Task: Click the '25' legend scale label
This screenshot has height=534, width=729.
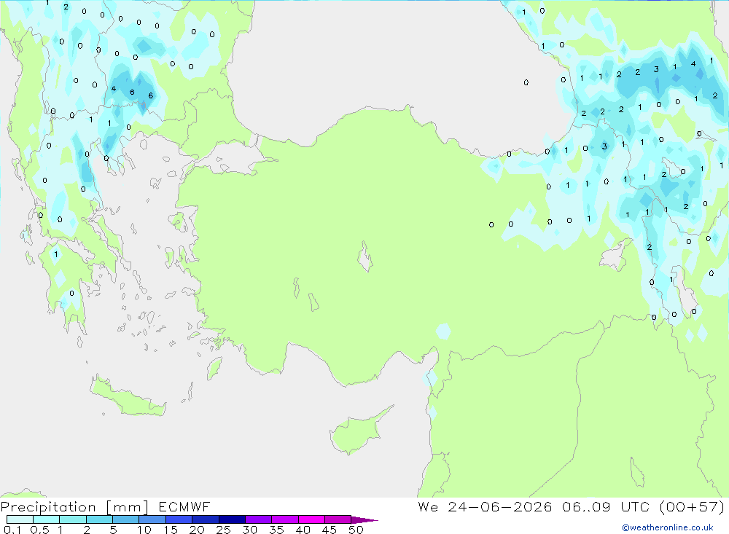Action: 224,530
